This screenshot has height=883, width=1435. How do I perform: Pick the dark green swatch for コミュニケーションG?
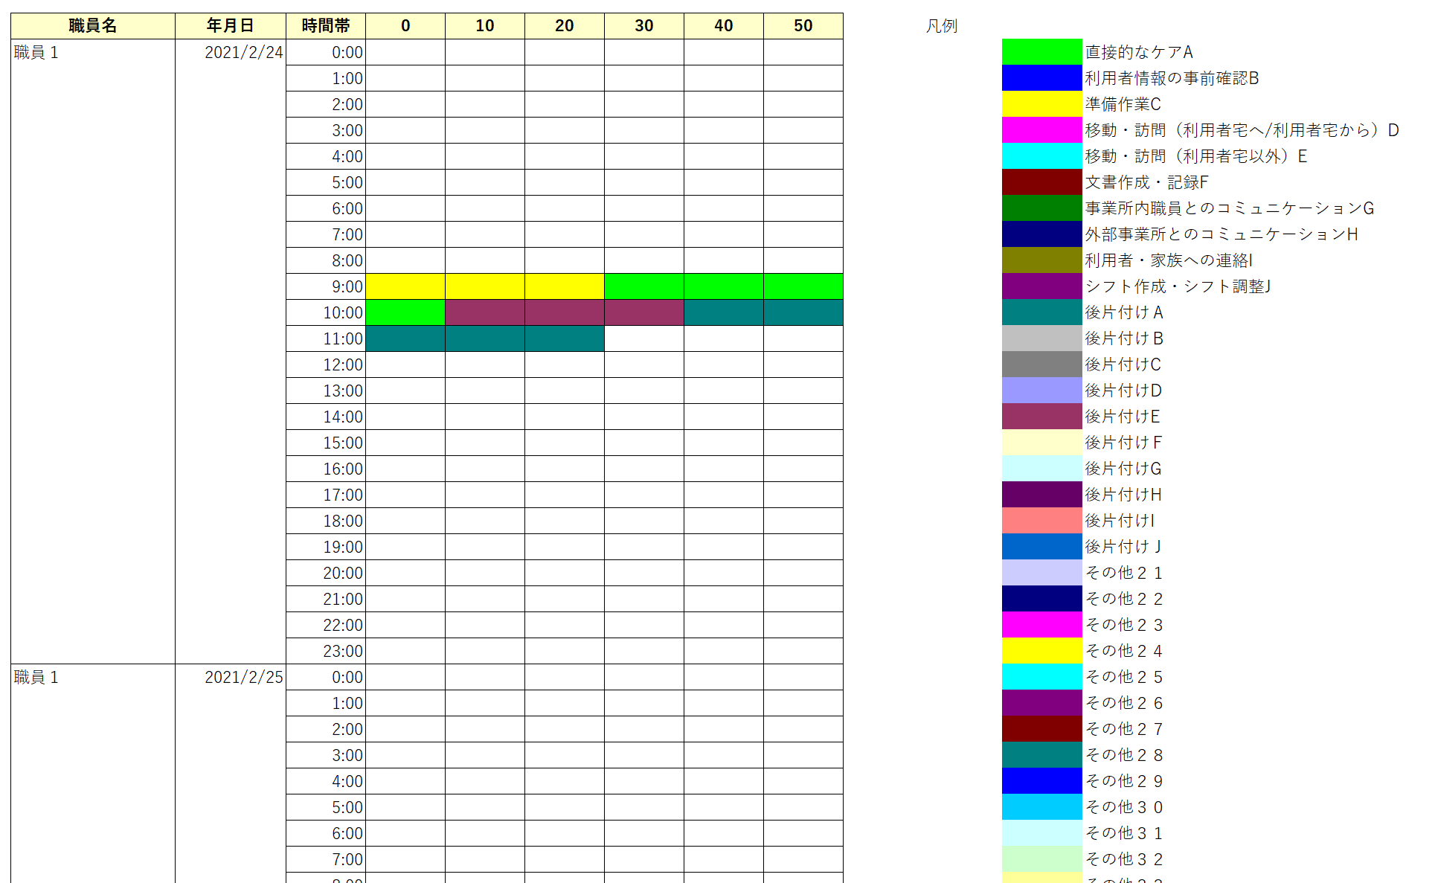(1041, 208)
